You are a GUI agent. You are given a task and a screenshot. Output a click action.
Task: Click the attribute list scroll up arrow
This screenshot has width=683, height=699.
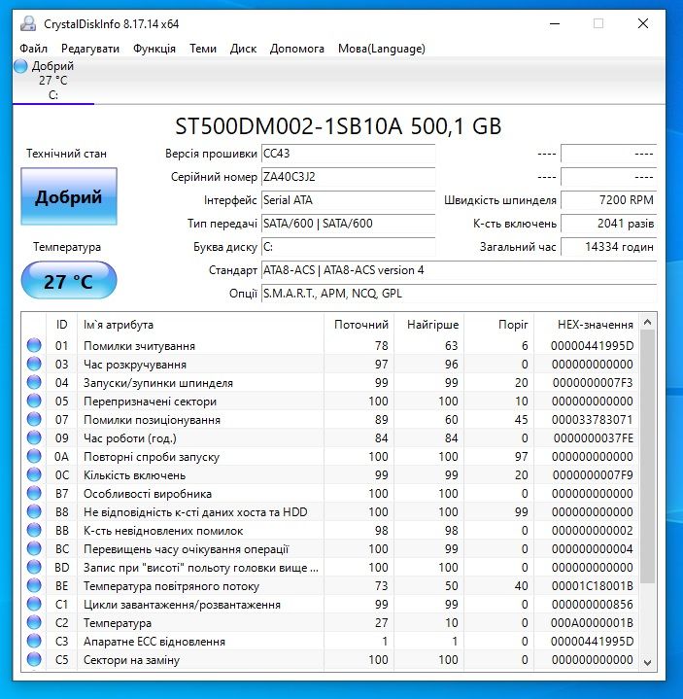pyautogui.click(x=648, y=322)
